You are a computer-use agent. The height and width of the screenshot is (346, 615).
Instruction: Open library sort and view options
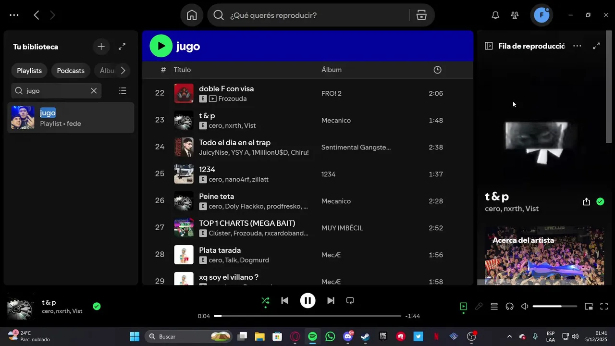(x=123, y=91)
